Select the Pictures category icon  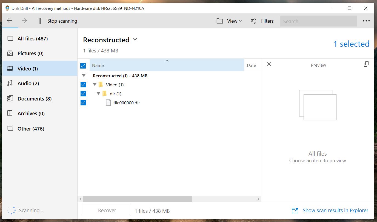tap(9, 53)
